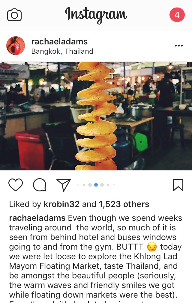The image size is (192, 303).
Task: Save post with bookmark icon
Action: (x=178, y=185)
